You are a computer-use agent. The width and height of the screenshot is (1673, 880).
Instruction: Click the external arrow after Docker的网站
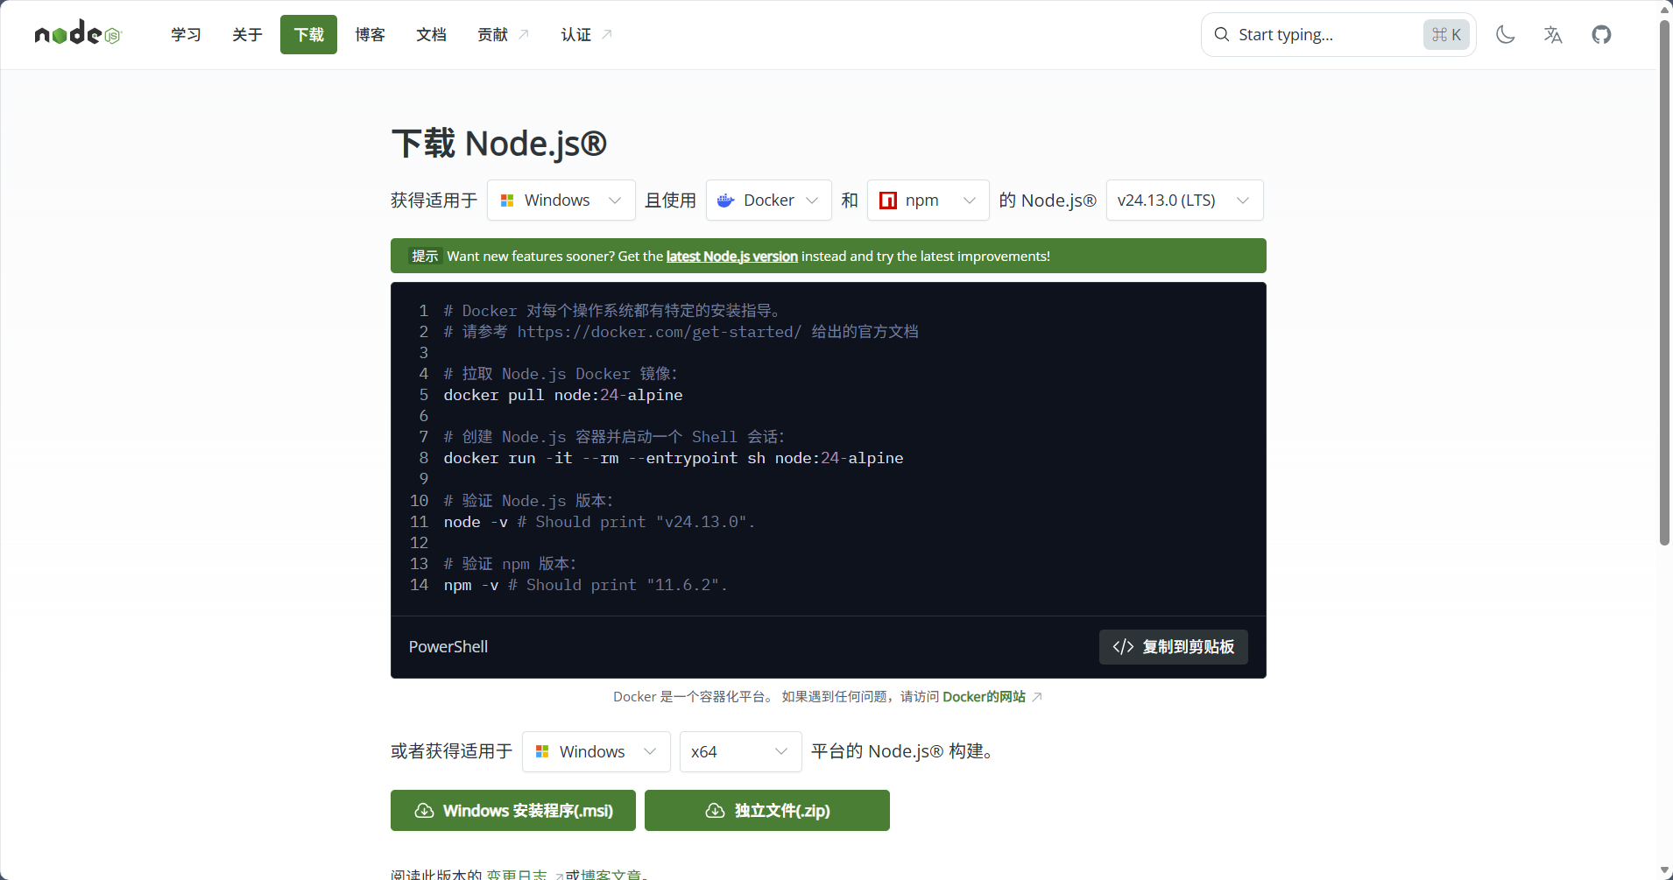(1037, 697)
